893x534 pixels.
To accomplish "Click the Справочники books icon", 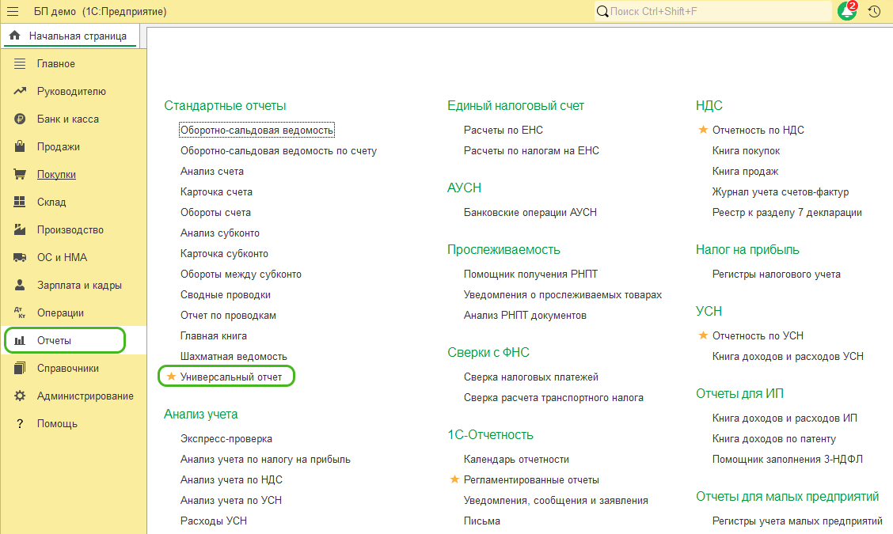I will click(x=20, y=369).
